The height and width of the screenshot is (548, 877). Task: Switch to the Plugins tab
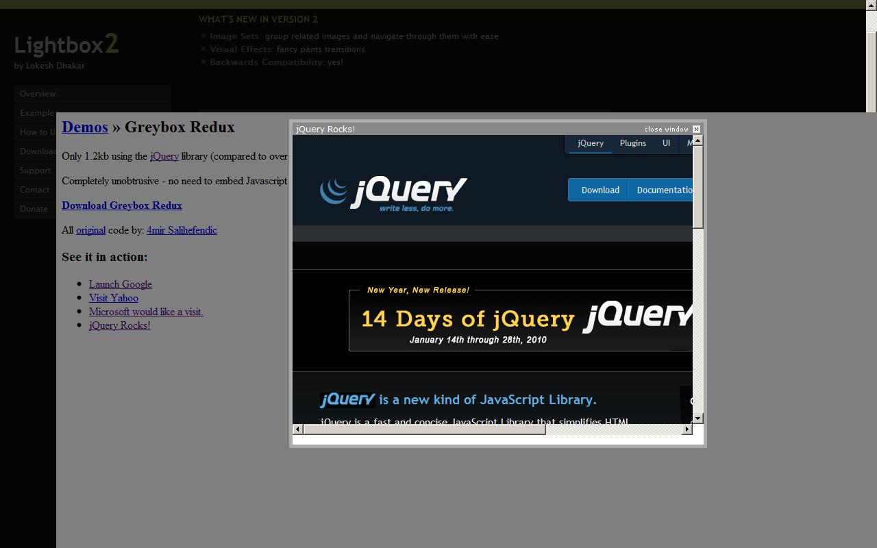click(633, 143)
